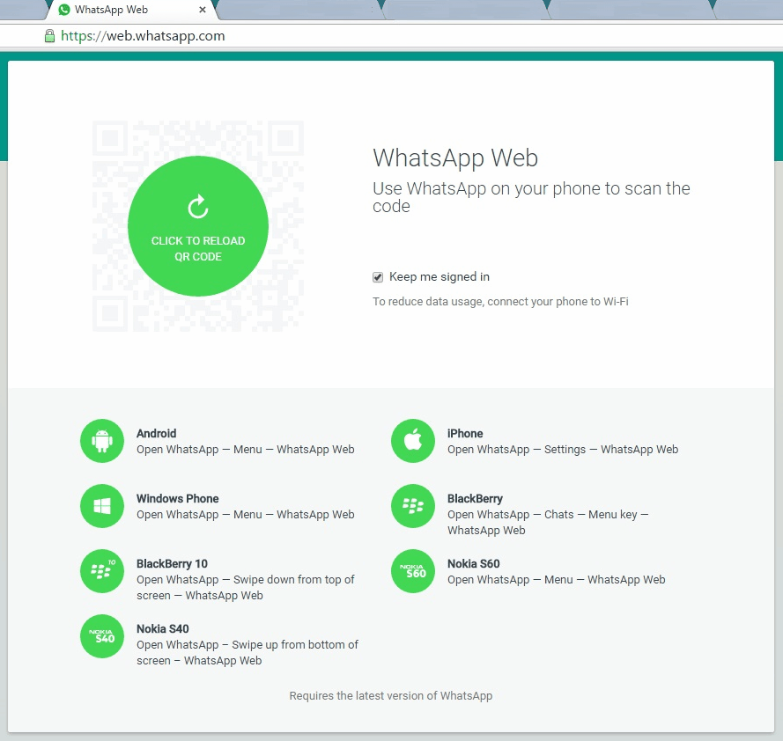Click 'Swipe down from top of screen' instructions

tap(246, 587)
